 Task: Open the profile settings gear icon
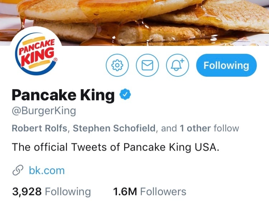[x=117, y=65]
